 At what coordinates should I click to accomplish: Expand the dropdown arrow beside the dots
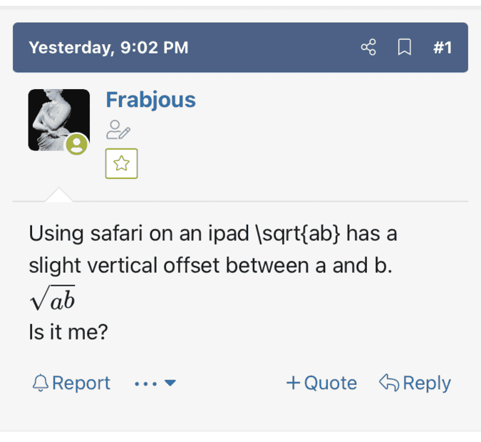coord(170,383)
